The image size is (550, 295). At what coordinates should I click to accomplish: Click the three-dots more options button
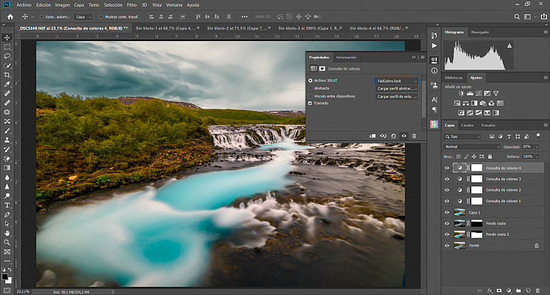(x=244, y=16)
